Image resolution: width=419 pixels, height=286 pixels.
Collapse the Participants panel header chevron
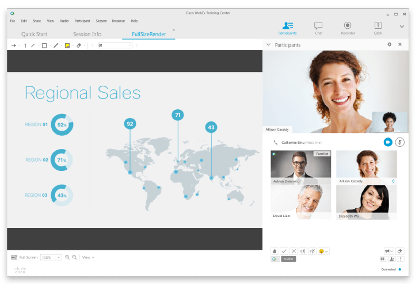click(x=268, y=45)
